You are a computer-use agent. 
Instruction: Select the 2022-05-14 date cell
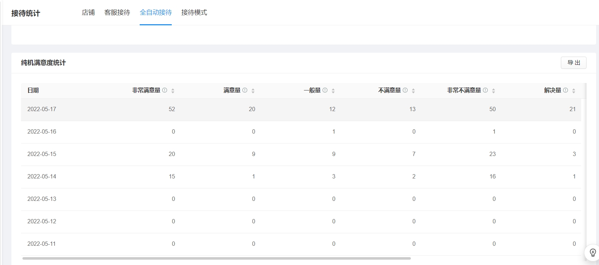(x=42, y=177)
